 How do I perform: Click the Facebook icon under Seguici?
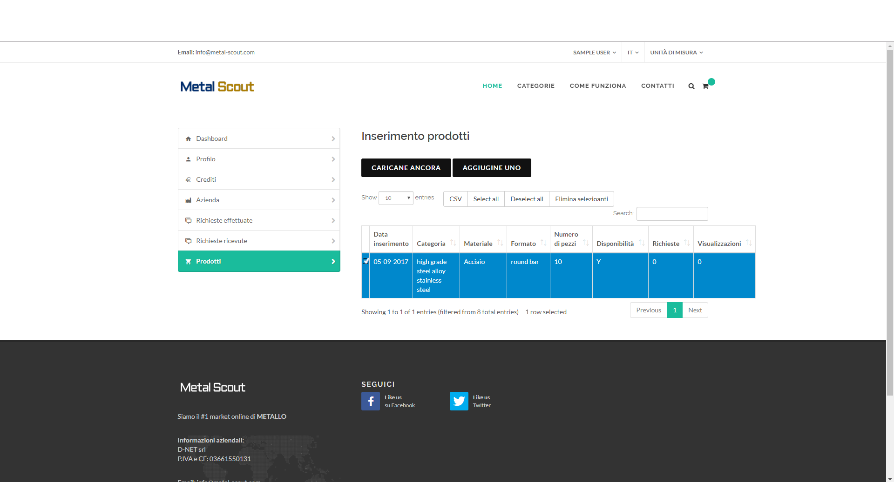pos(371,401)
